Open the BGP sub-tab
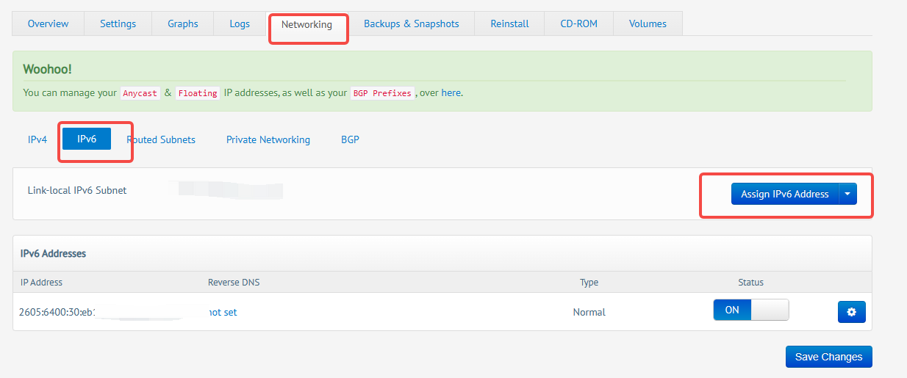The image size is (907, 378). [350, 139]
